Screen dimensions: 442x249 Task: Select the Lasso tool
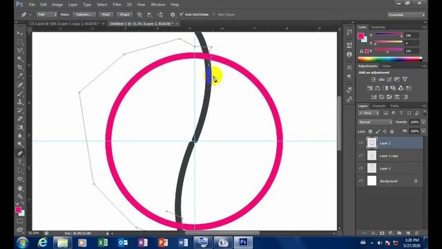(x=20, y=50)
